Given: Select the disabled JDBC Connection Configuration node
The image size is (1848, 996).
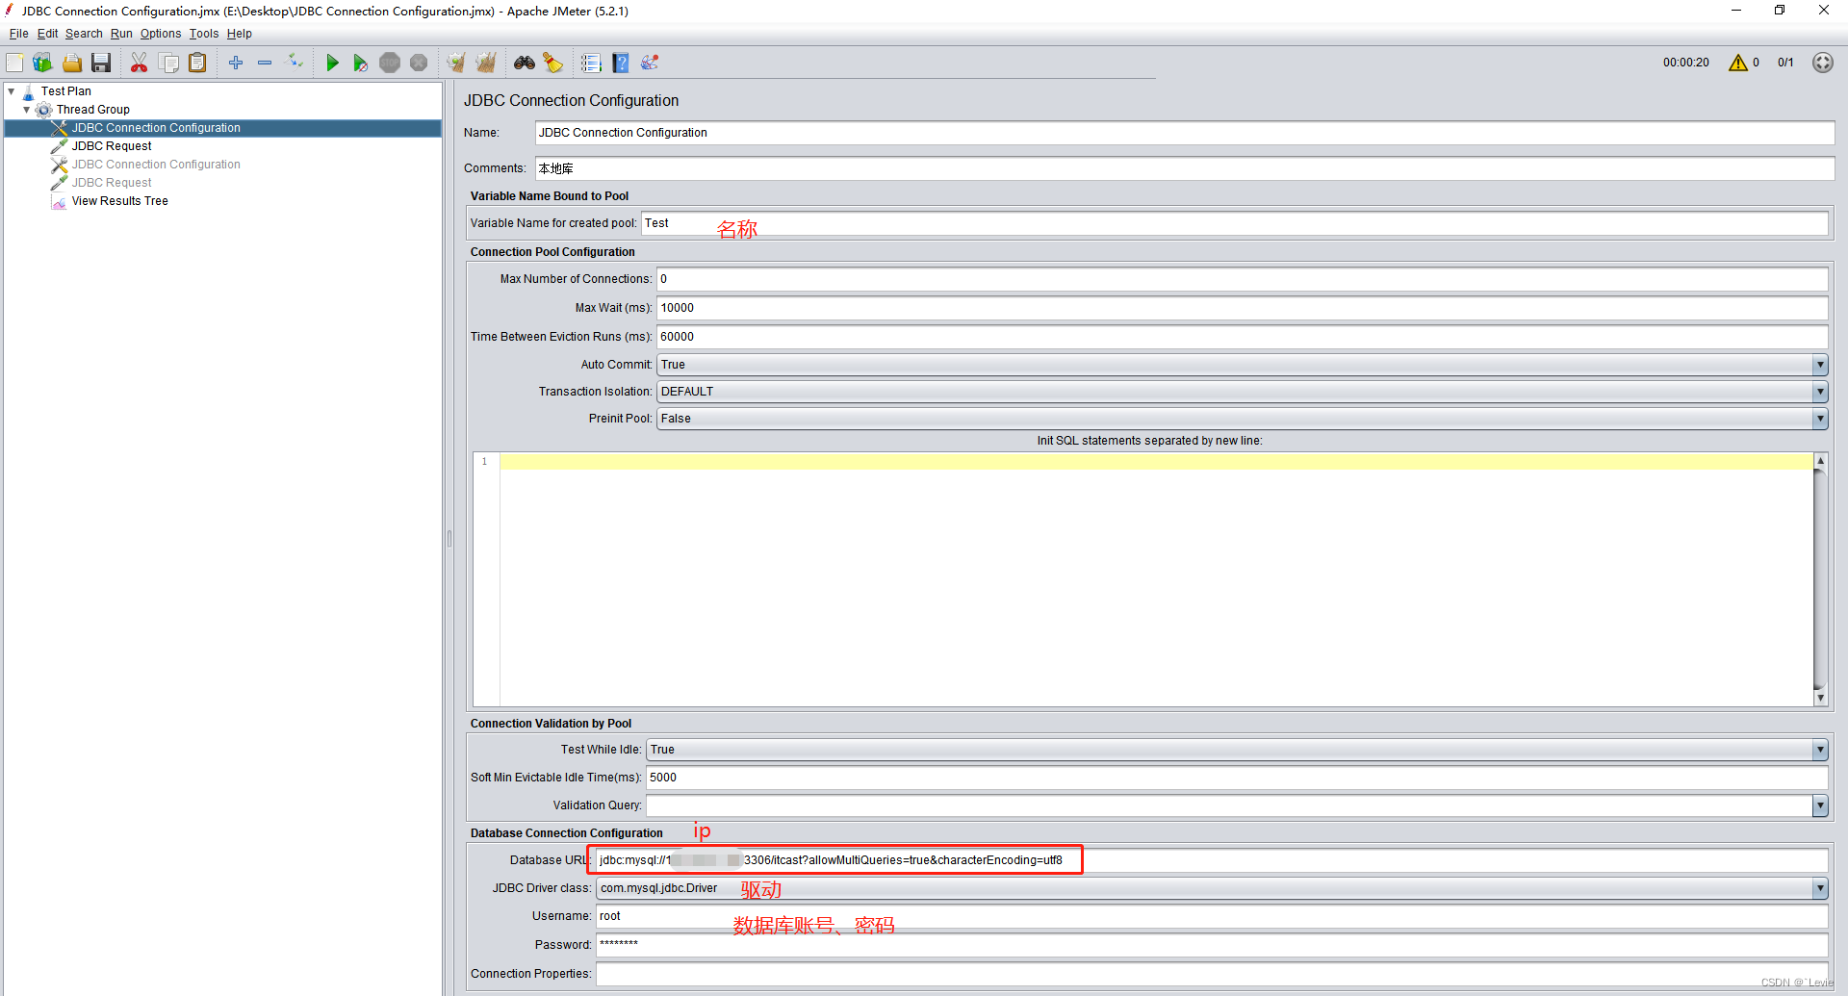Looking at the screenshot, I should pos(156,165).
